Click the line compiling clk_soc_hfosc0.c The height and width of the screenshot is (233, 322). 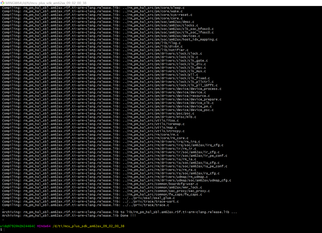[108, 29]
